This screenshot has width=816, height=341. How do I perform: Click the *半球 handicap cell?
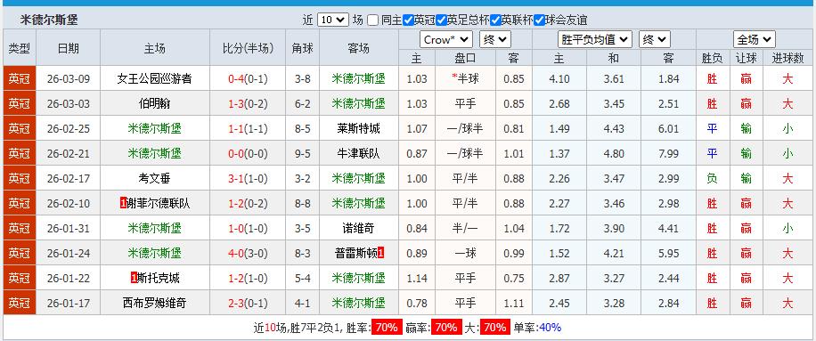coord(465,79)
